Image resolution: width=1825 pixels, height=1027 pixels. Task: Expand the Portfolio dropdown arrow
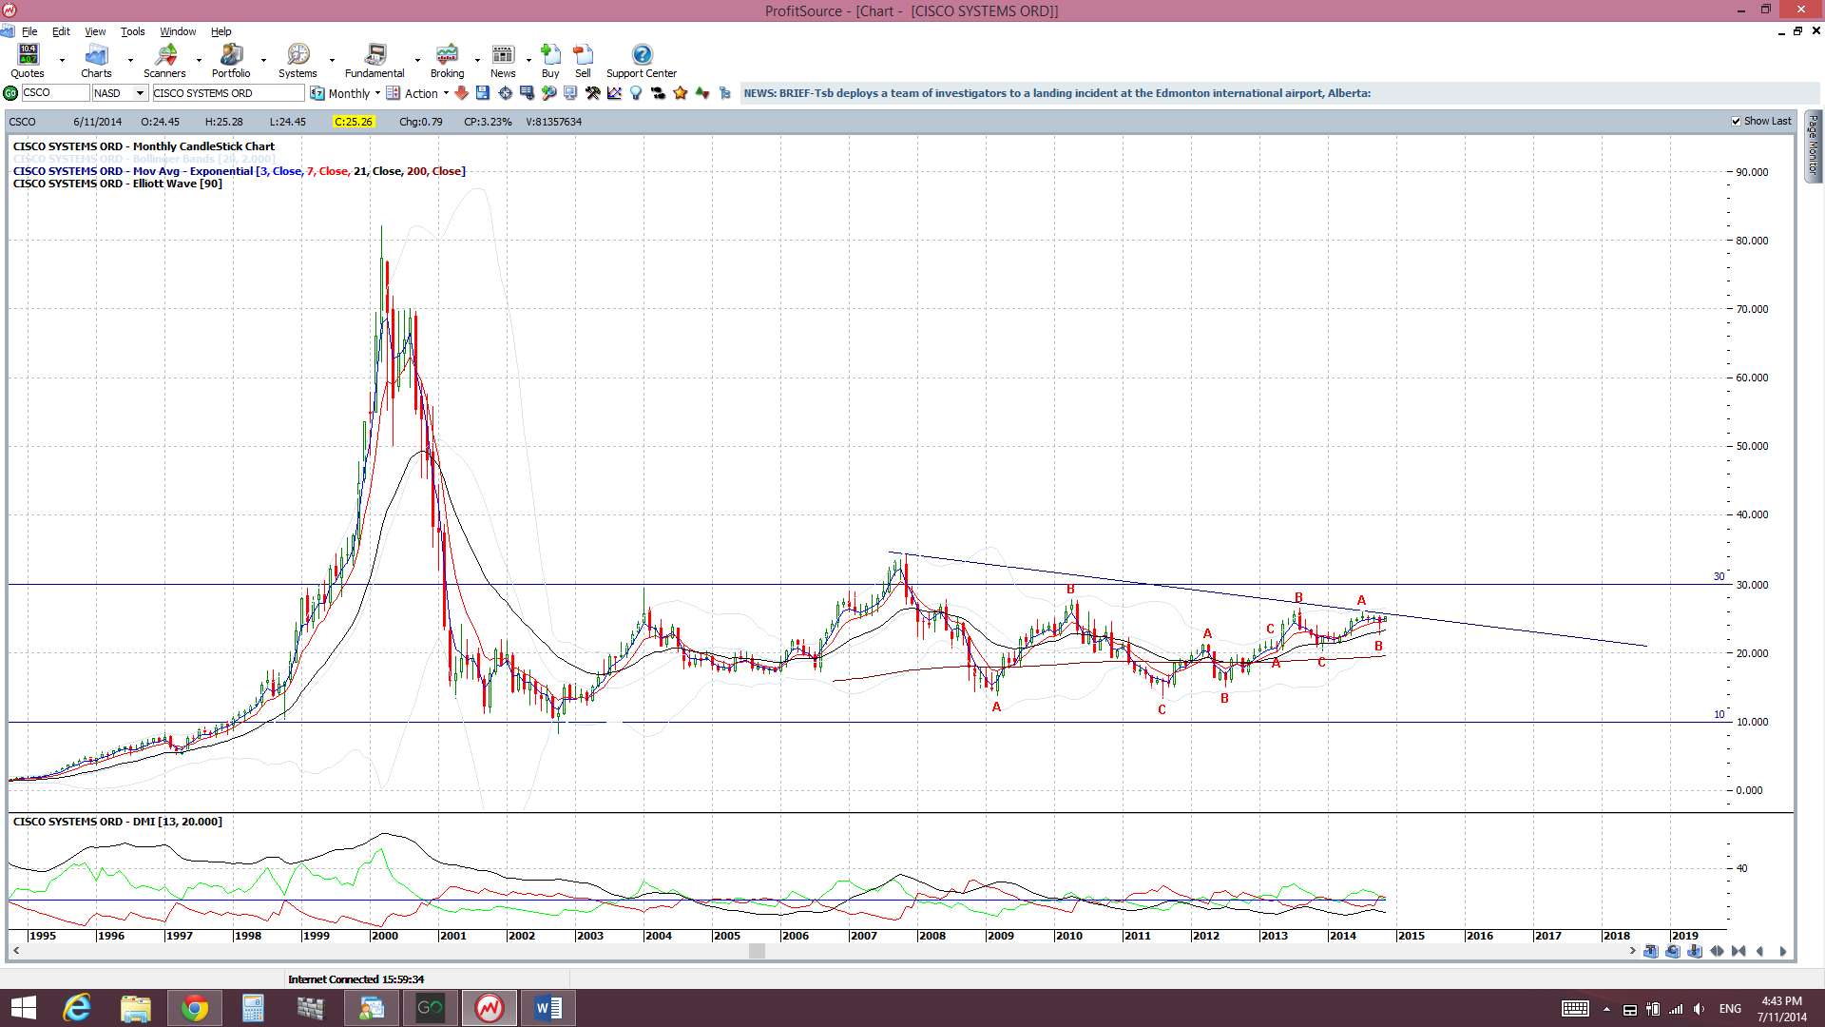[x=263, y=61]
